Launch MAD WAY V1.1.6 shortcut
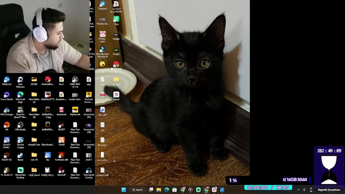345x194 pixels. coord(75,82)
